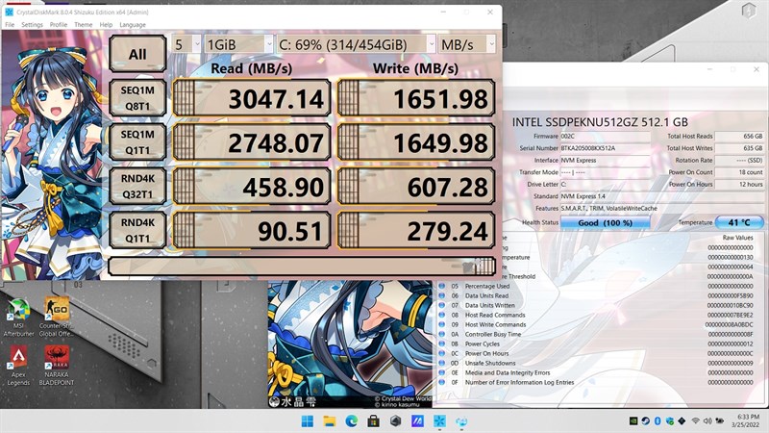The width and height of the screenshot is (769, 433).
Task: Open the MB/s unit dropdown
Action: pos(467,44)
